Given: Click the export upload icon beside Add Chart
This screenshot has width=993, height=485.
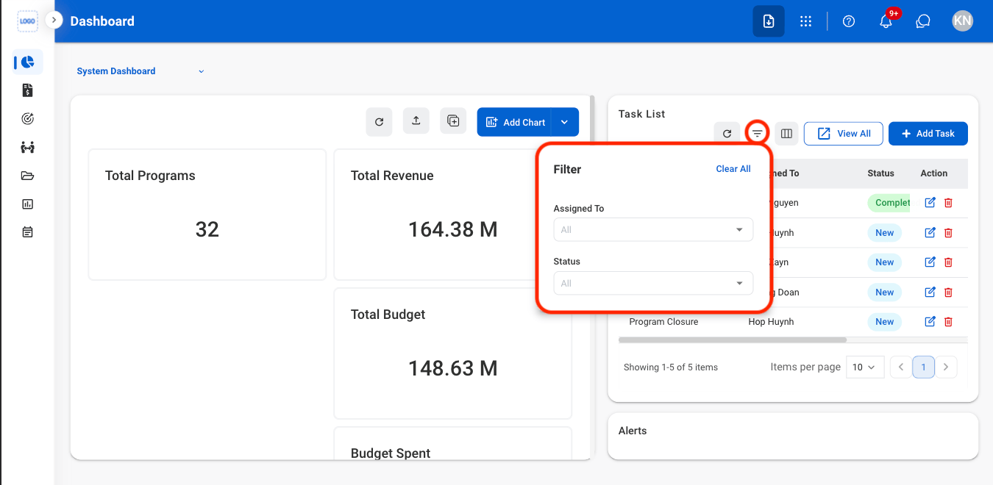Looking at the screenshot, I should (x=416, y=121).
